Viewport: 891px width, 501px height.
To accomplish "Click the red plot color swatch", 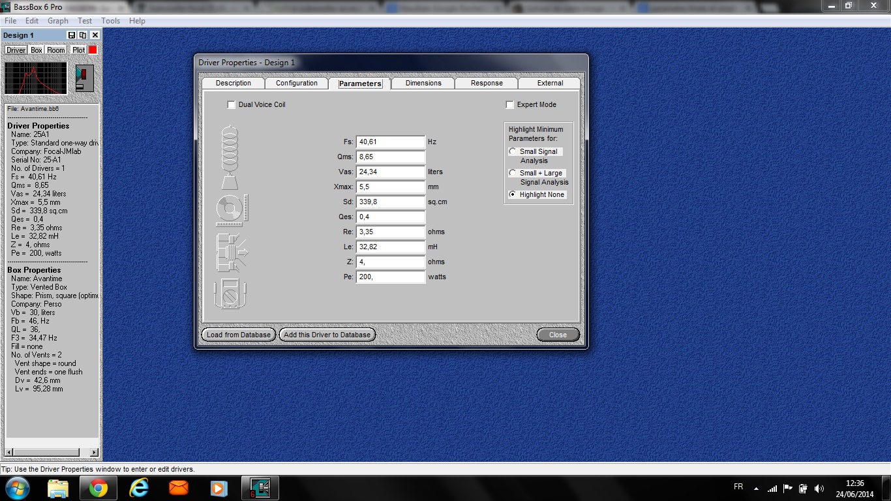I will point(93,50).
